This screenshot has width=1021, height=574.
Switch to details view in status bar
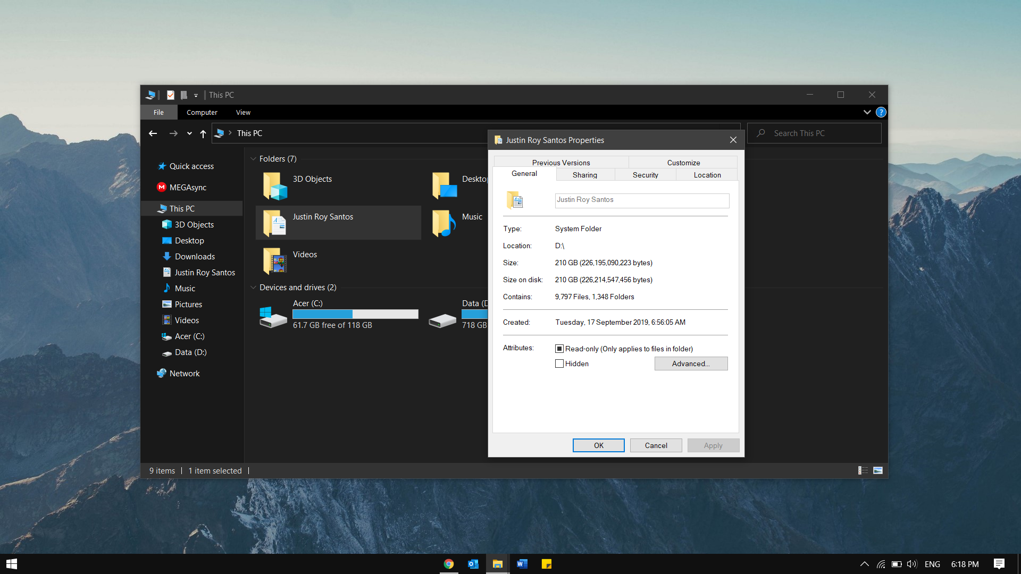click(863, 470)
